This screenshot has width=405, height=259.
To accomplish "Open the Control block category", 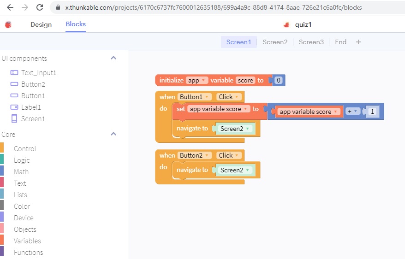I will point(25,149).
